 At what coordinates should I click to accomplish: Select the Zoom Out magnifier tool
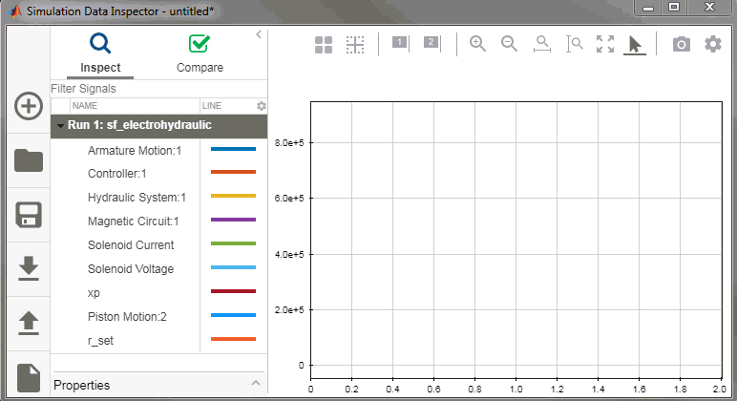509,44
